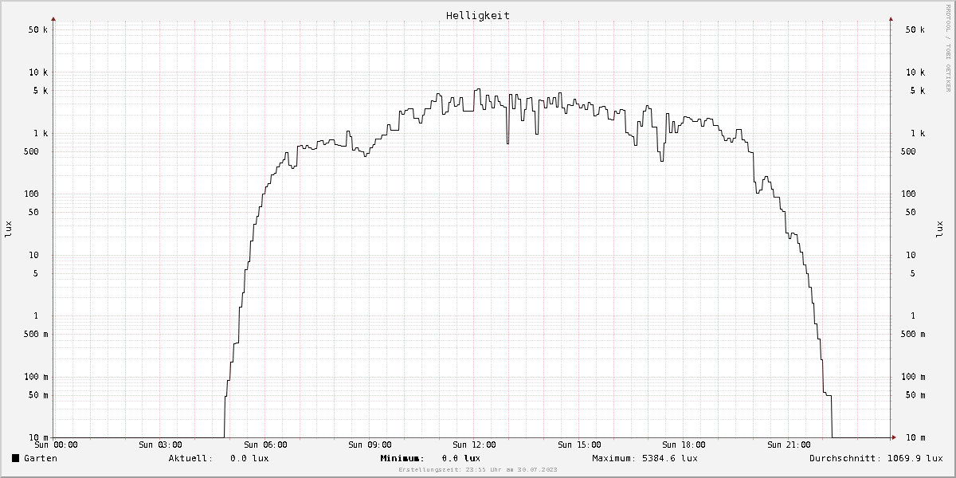956x478 pixels.
Task: Click the 5 k label on right axis
Action: [917, 91]
